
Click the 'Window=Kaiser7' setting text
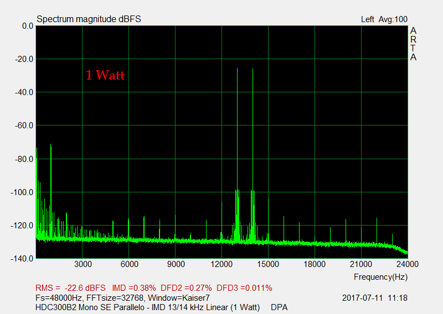coord(179,298)
